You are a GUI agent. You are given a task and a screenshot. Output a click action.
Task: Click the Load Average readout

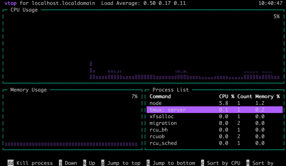[143, 3]
